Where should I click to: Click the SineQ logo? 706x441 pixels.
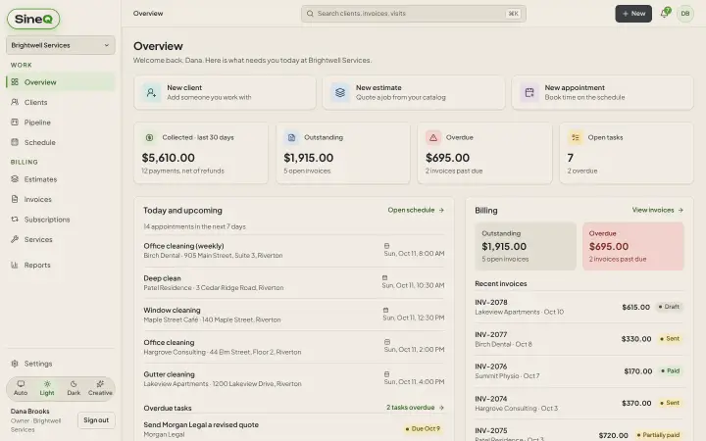pos(33,19)
